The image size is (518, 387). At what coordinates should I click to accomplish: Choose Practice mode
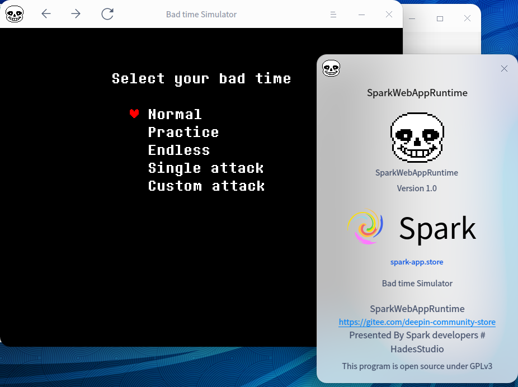tap(183, 132)
